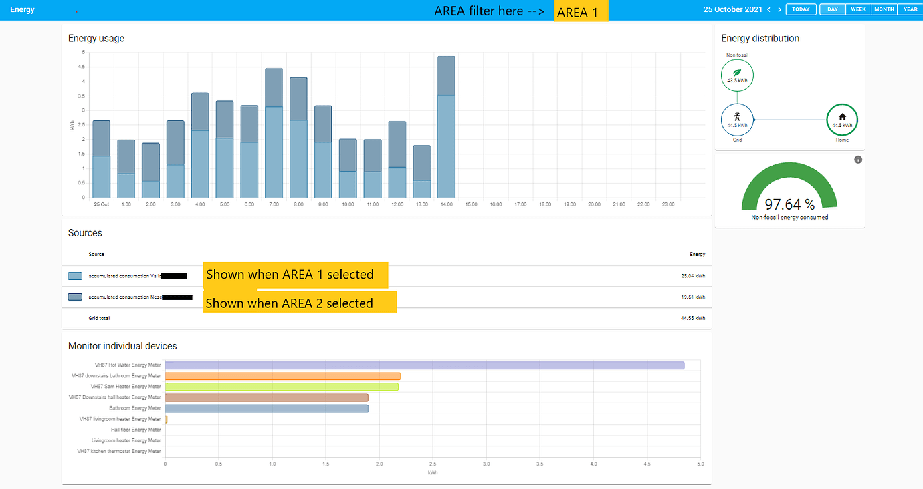
Task: Click the Energy title in header
Action: (22, 10)
